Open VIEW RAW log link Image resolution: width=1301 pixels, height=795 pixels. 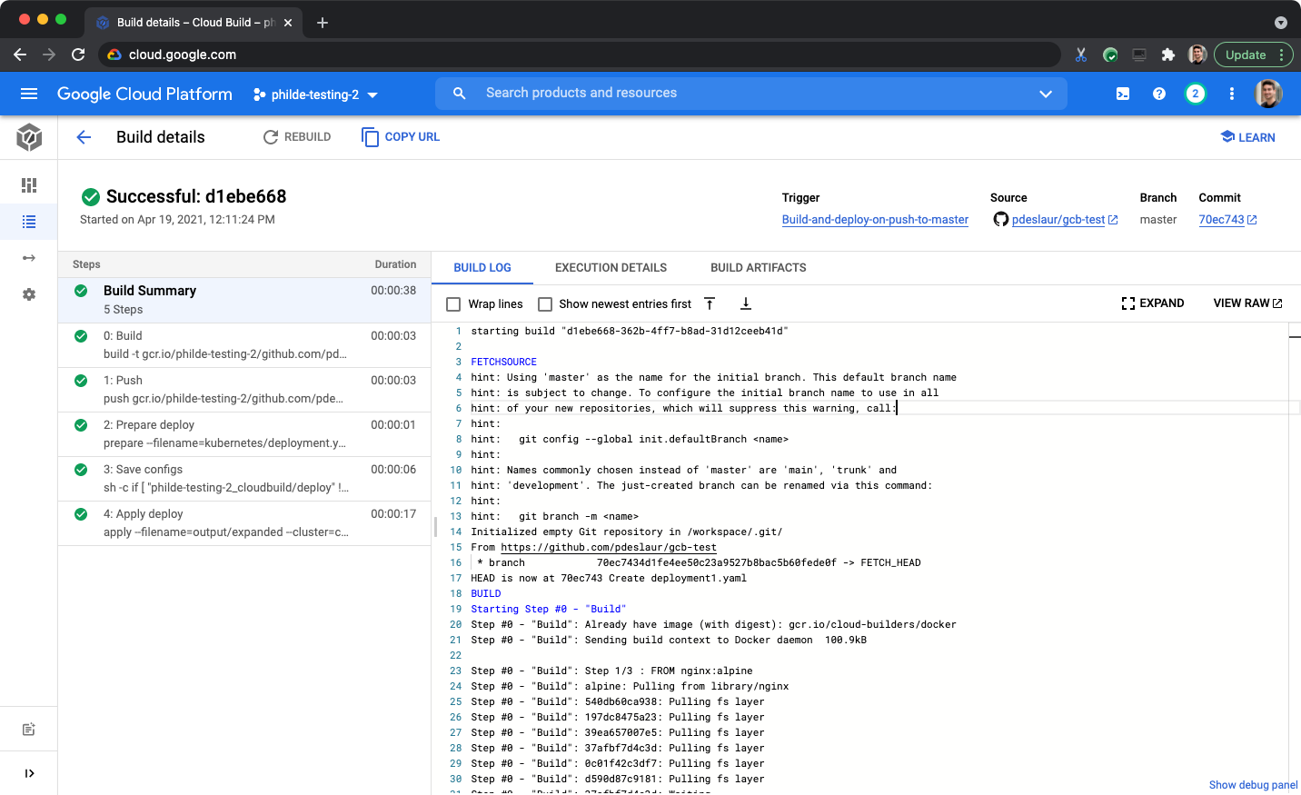(x=1247, y=303)
